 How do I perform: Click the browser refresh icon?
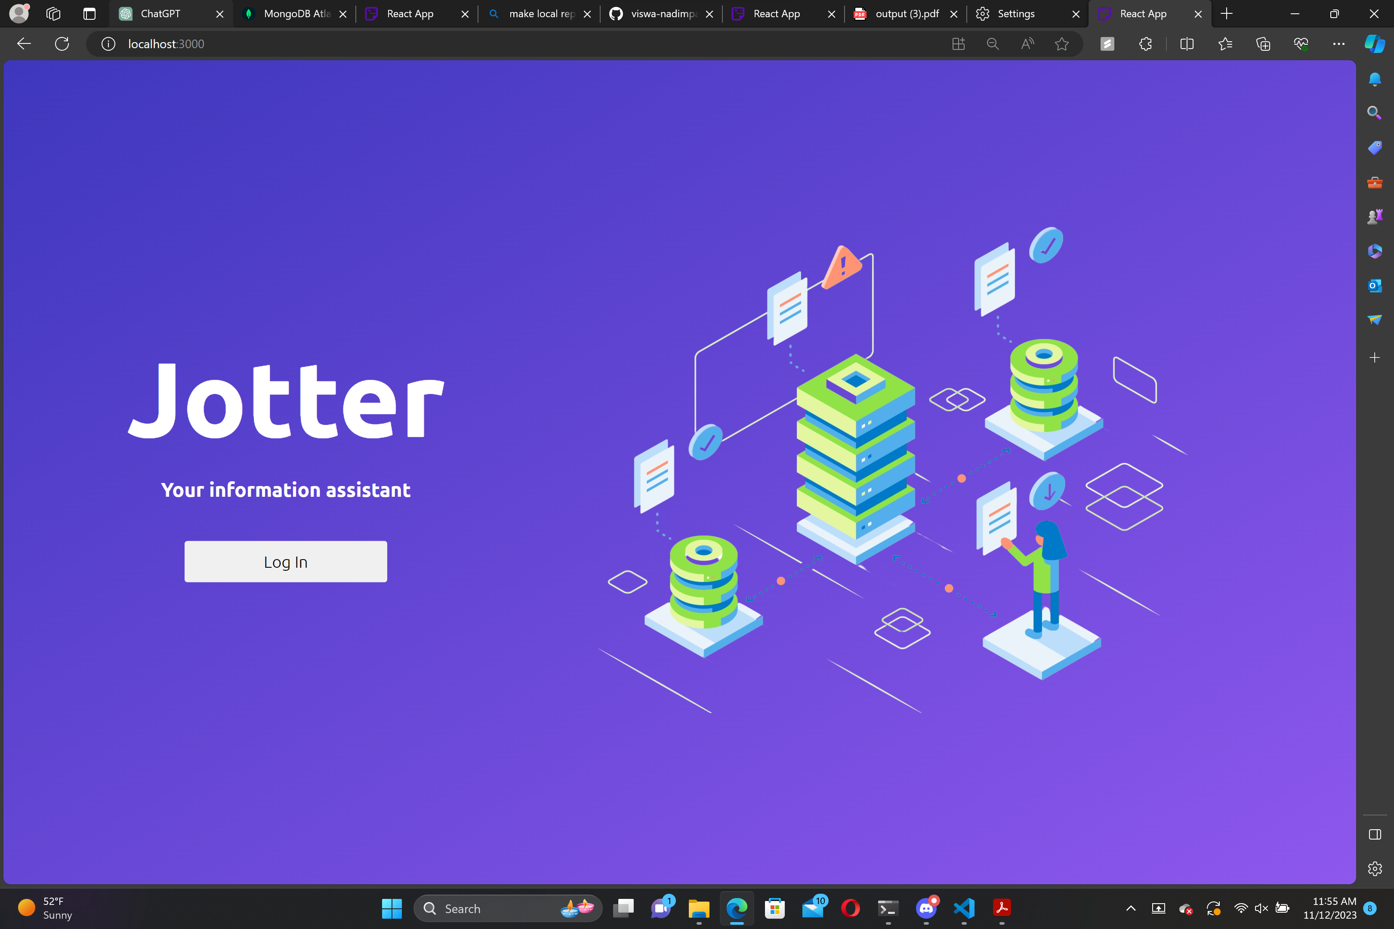coord(62,44)
